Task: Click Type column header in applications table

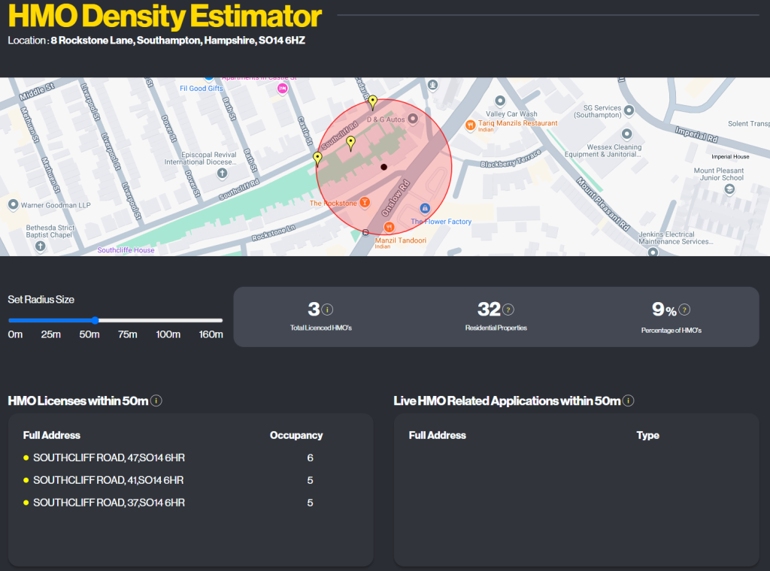Action: (647, 436)
